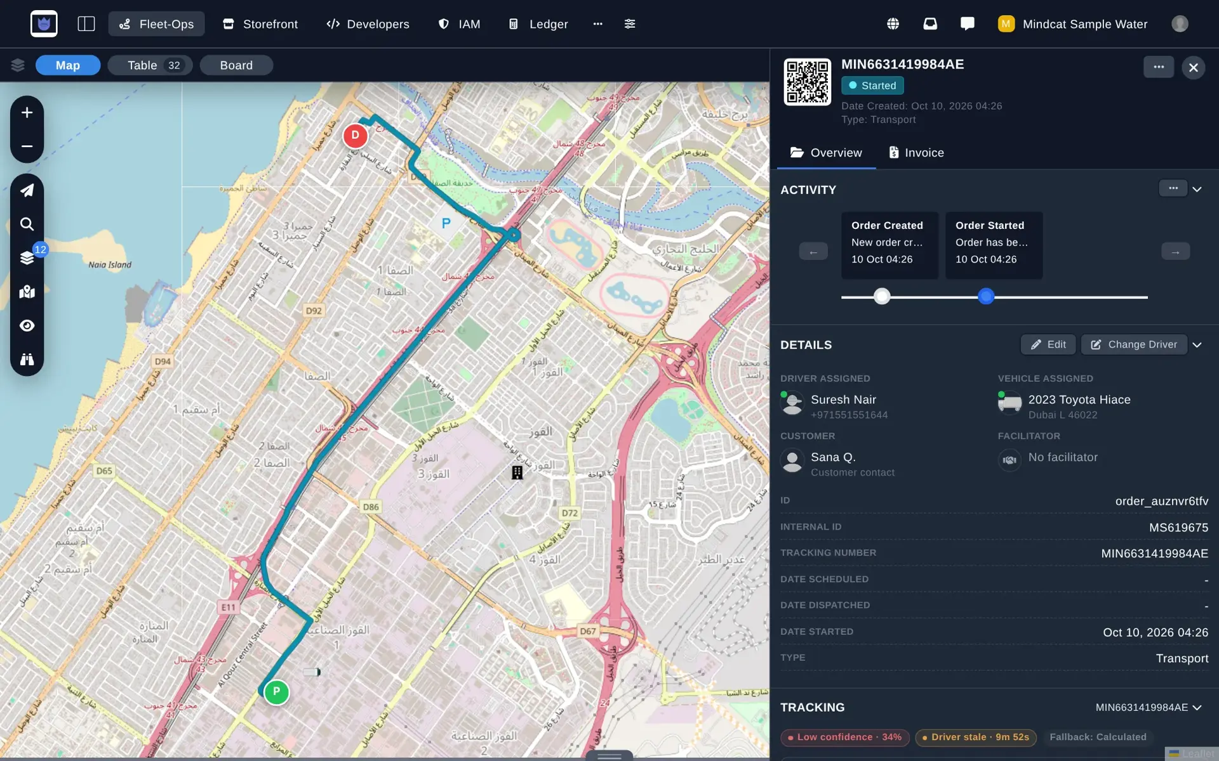1219x761 pixels.
Task: Expand the Tracking MIN6631419984AE dropdown
Action: click(1149, 707)
